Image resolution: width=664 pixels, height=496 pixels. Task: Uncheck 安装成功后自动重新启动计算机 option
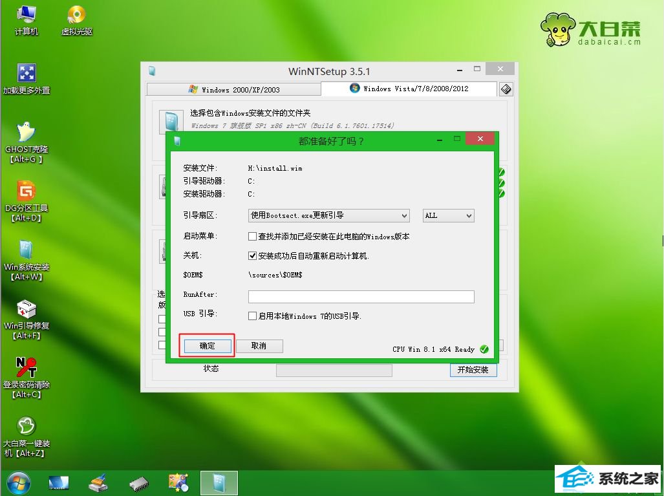[252, 256]
